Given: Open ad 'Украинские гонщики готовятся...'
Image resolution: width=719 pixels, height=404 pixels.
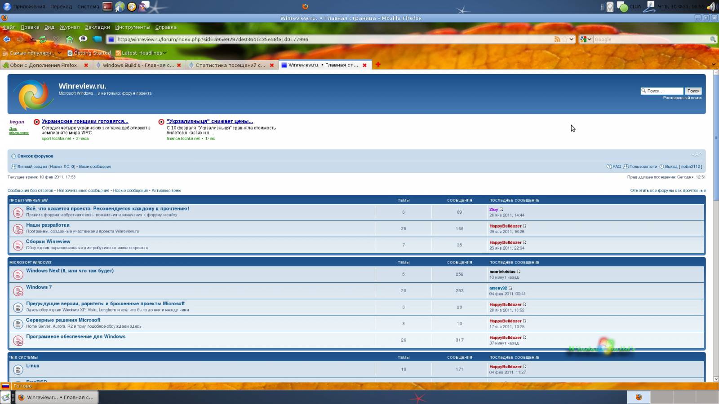Looking at the screenshot, I should pos(85,121).
